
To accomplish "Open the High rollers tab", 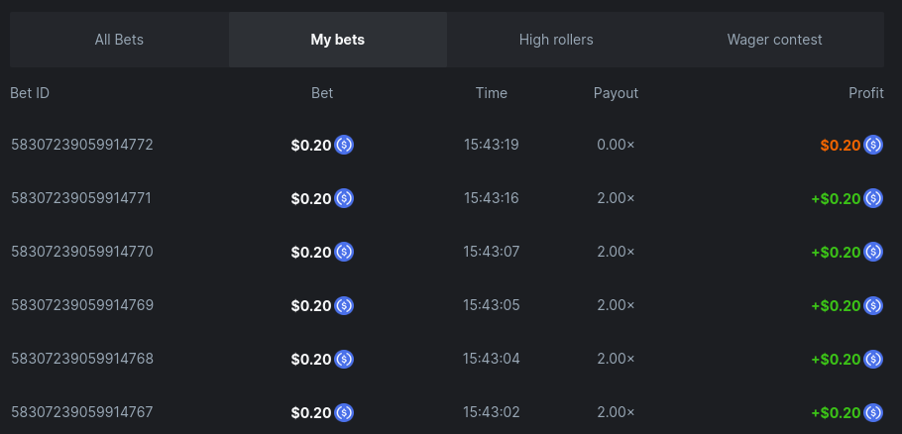I will click(556, 40).
